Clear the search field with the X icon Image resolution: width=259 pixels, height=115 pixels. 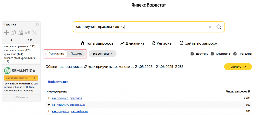pyautogui.click(x=210, y=27)
